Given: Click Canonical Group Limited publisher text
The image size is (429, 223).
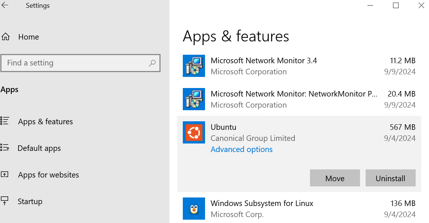Looking at the screenshot, I should pyautogui.click(x=253, y=138).
